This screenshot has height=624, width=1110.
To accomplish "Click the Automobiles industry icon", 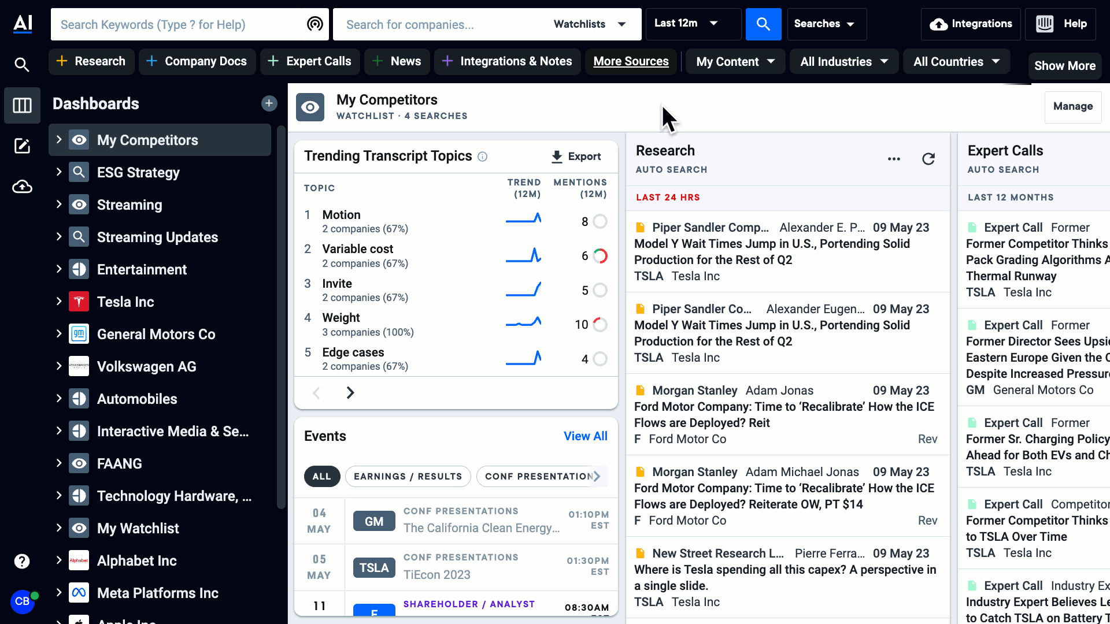I will coord(79,399).
